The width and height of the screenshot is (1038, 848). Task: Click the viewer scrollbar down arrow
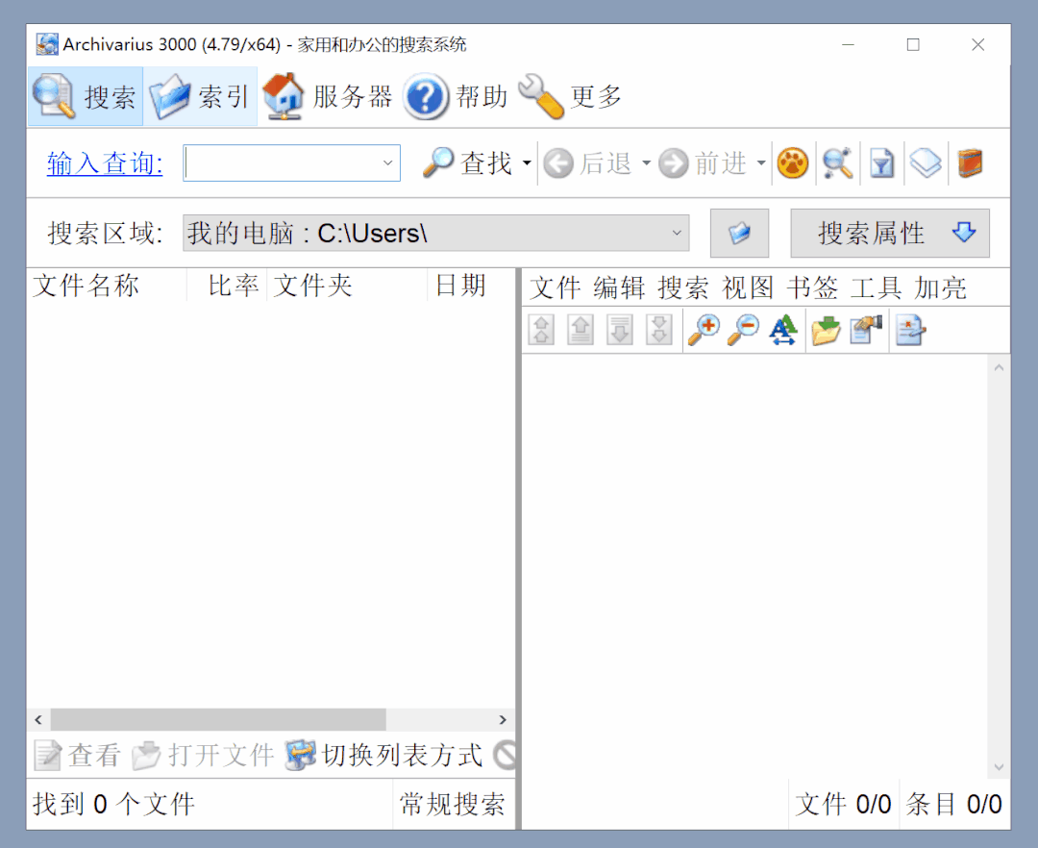pos(999,767)
